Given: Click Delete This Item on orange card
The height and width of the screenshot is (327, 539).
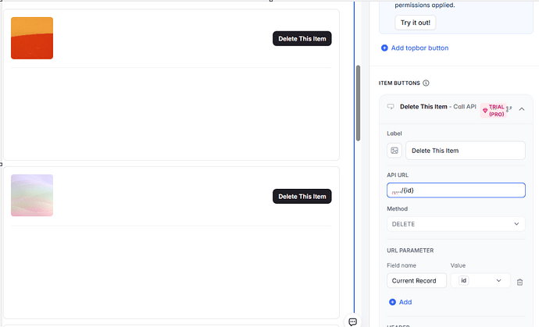Looking at the screenshot, I should 302,39.
